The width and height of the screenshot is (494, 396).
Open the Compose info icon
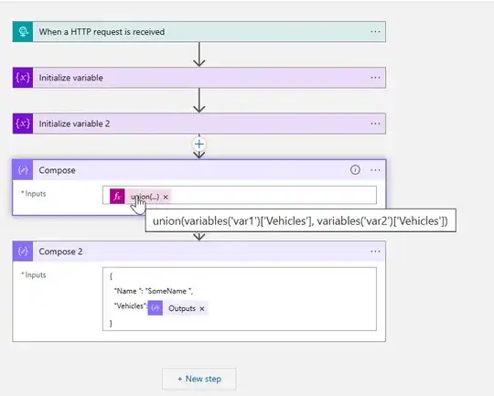tap(355, 170)
